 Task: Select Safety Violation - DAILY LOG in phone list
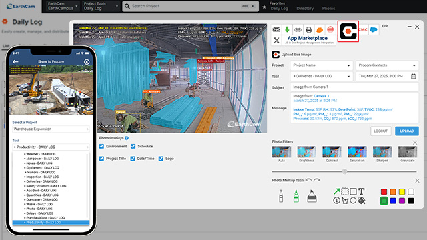[46, 186]
